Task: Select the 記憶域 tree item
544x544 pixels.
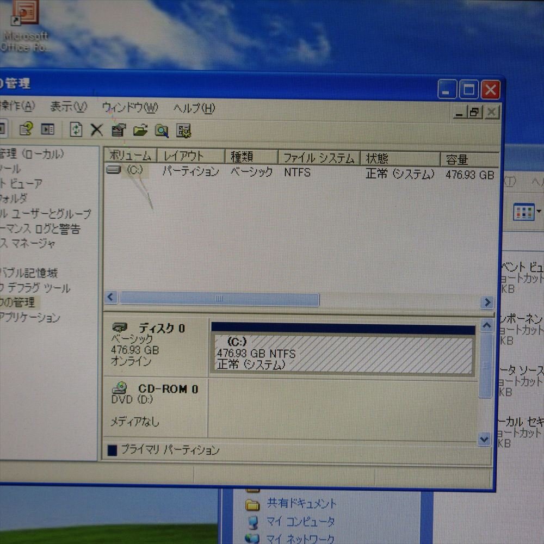Action: 29,273
